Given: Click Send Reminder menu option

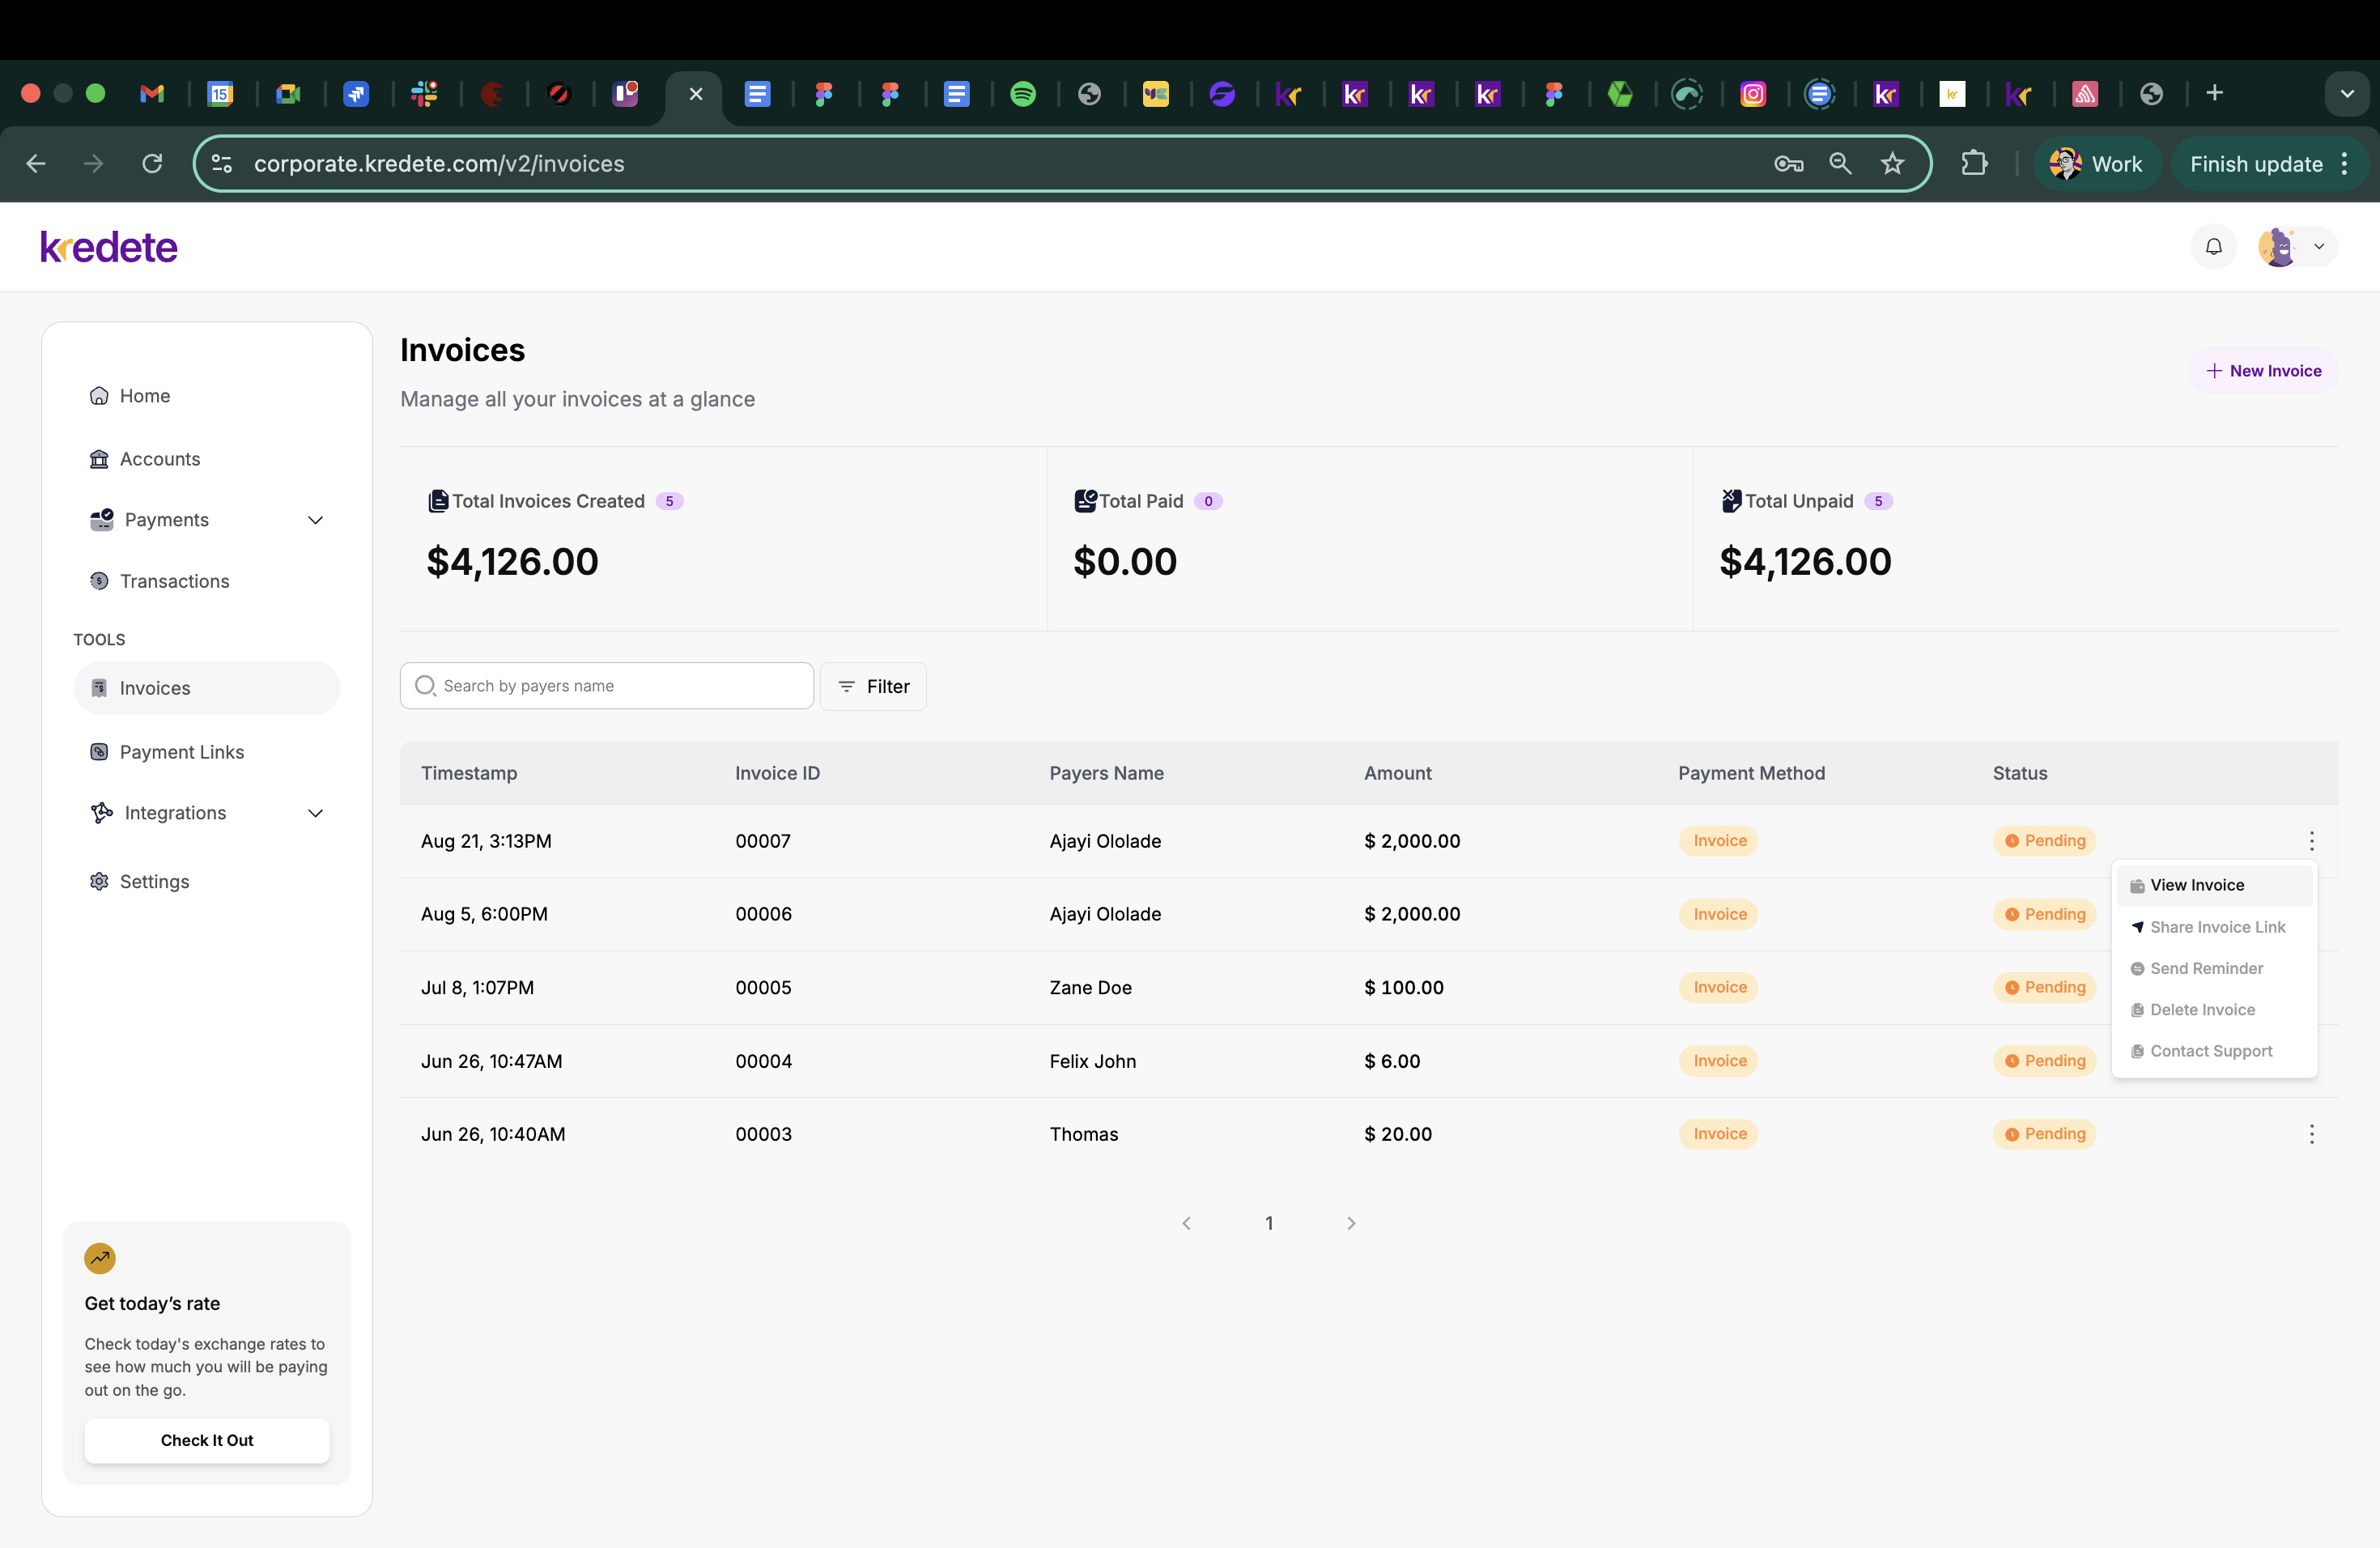Looking at the screenshot, I should (x=2206, y=968).
